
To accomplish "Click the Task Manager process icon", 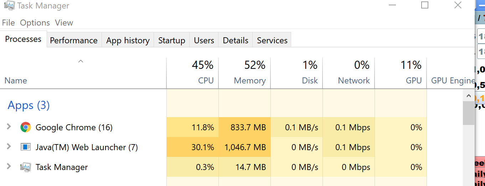I will (25, 167).
